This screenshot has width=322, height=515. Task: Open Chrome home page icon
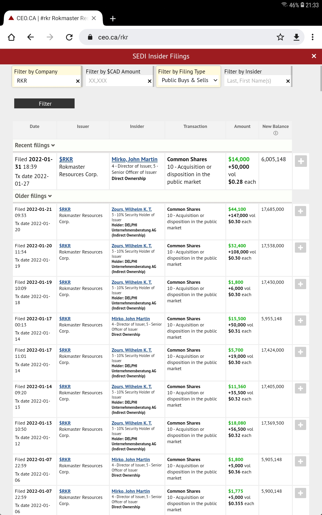click(12, 37)
